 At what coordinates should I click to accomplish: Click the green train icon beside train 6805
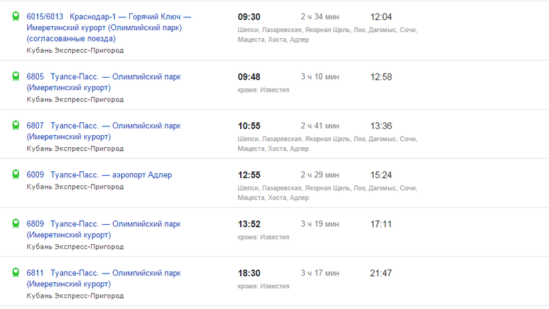click(x=16, y=77)
